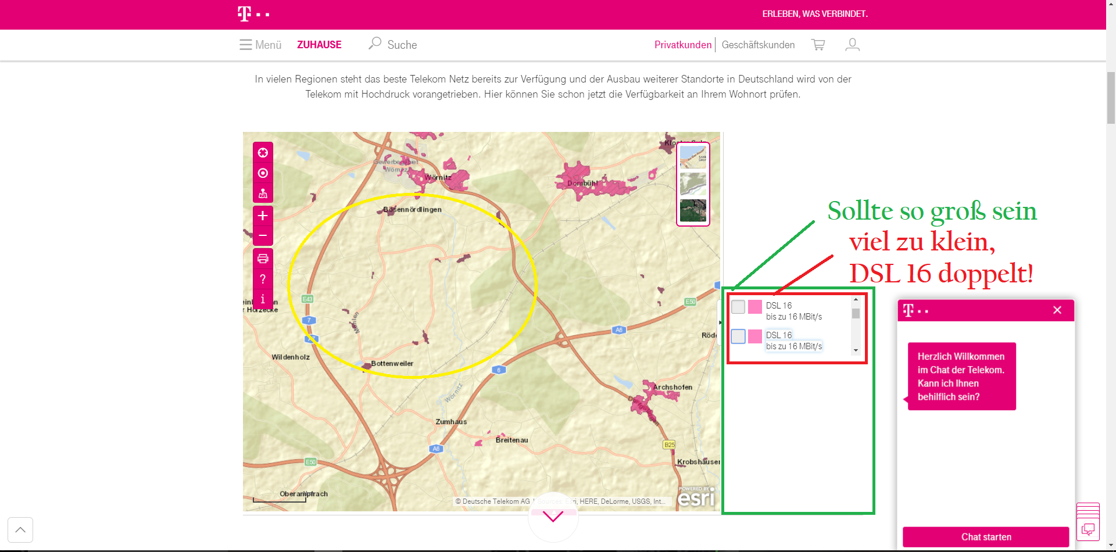This screenshot has height=552, width=1116.
Task: Open the user account icon
Action: tap(852, 45)
